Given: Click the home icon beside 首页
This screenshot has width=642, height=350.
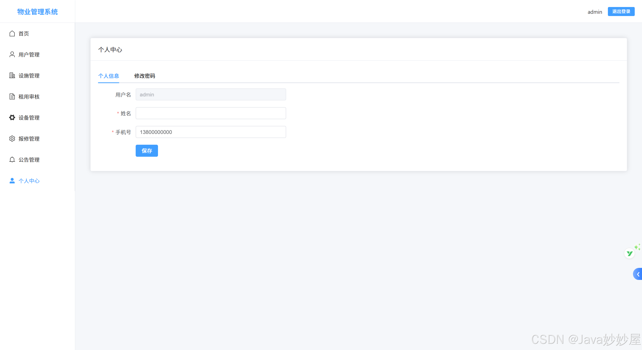Looking at the screenshot, I should (12, 34).
